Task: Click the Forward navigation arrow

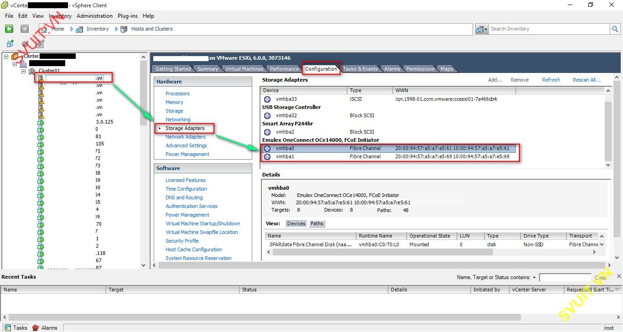Action: pyautogui.click(x=24, y=29)
